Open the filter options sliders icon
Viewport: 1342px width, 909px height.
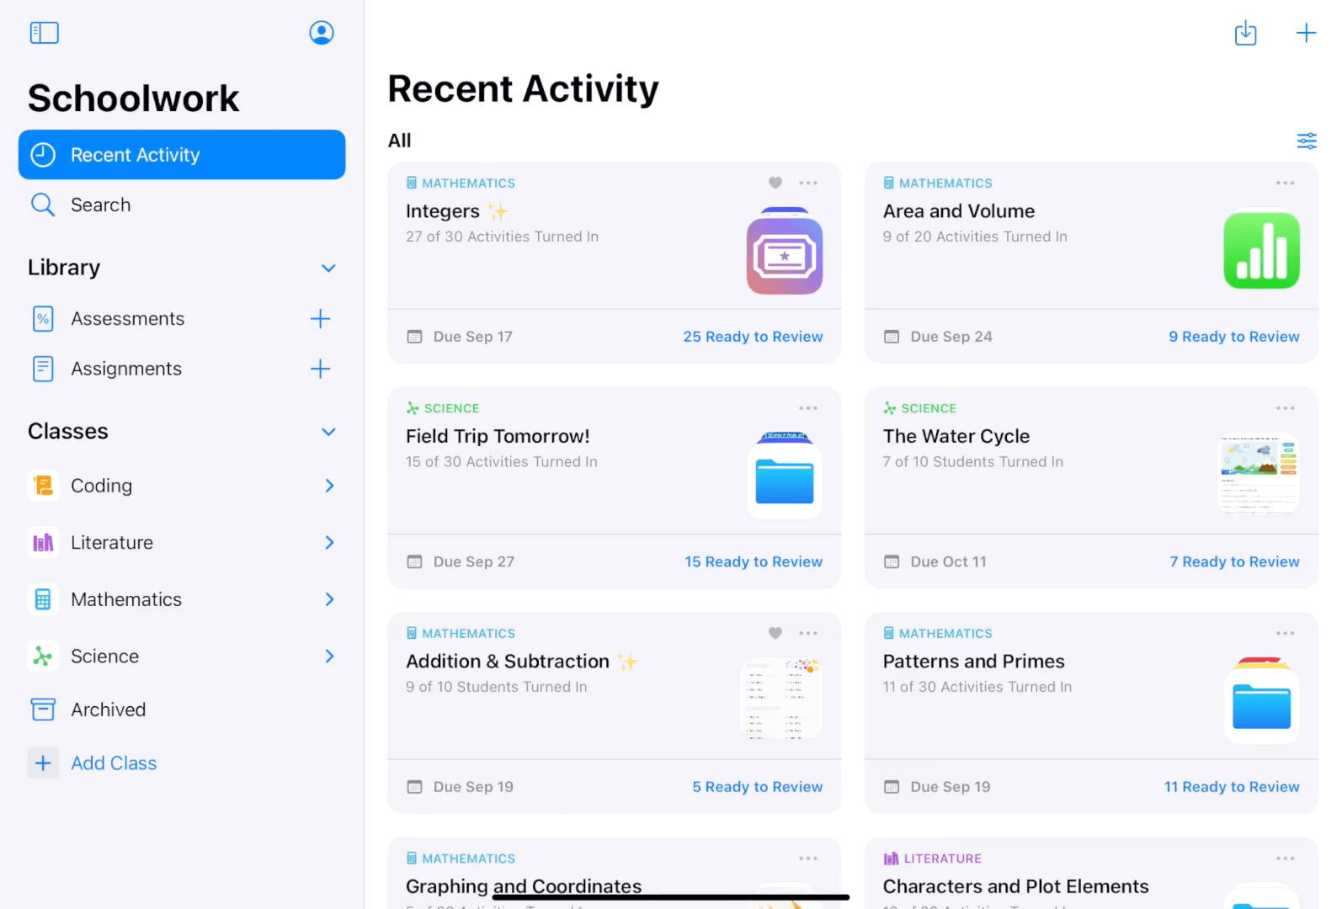(x=1307, y=141)
